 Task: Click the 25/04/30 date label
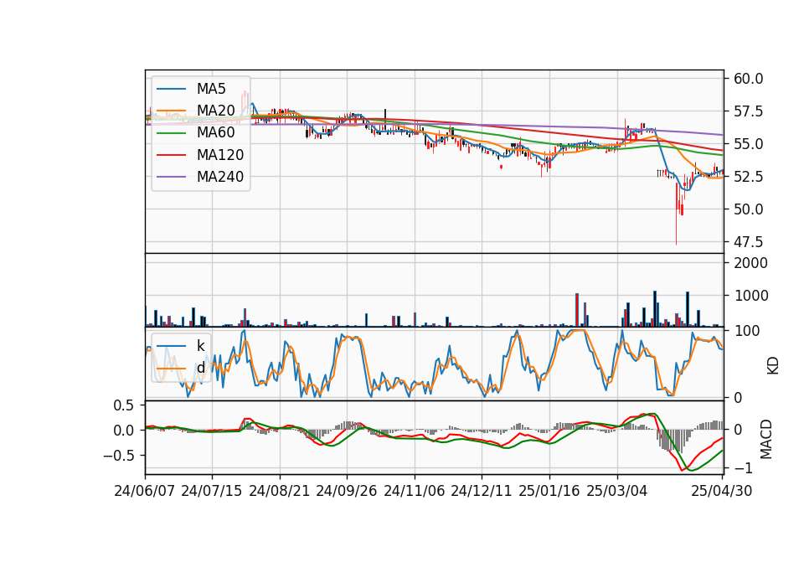pyautogui.click(x=722, y=491)
